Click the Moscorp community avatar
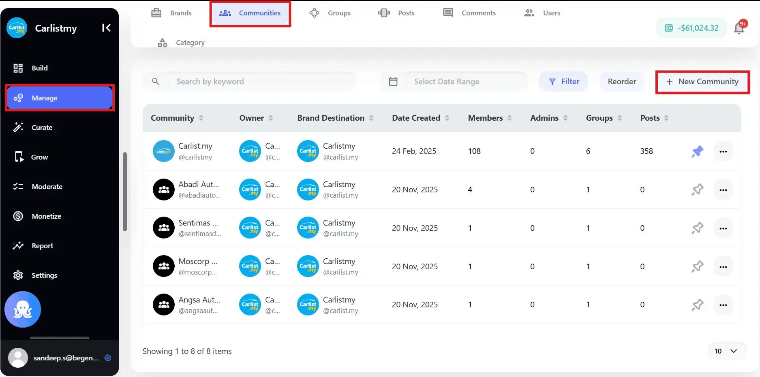The width and height of the screenshot is (760, 377). pyautogui.click(x=164, y=266)
